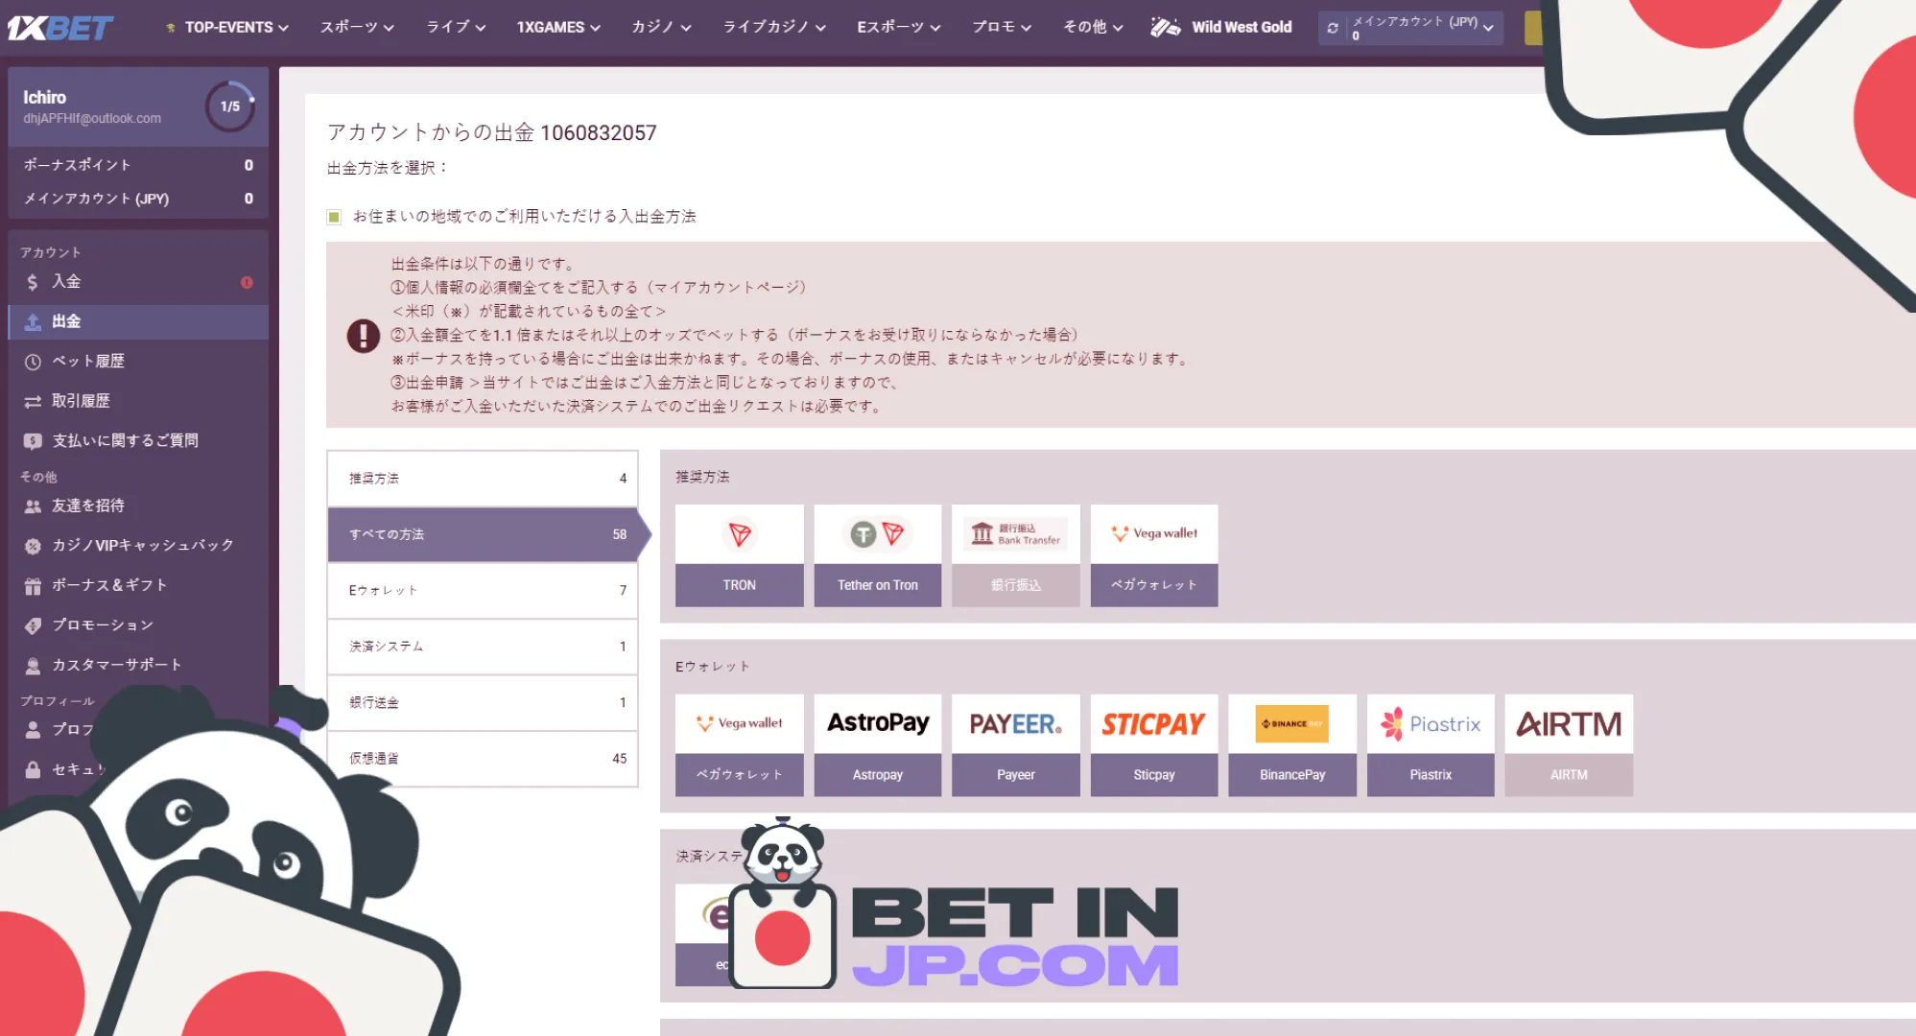Choose the Binance Pay logo tile
Viewport: 1916px width, 1036px height.
tap(1292, 723)
